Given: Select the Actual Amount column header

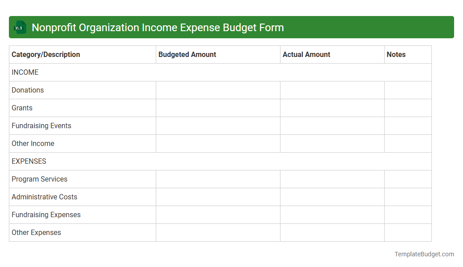Looking at the screenshot, I should 306,54.
